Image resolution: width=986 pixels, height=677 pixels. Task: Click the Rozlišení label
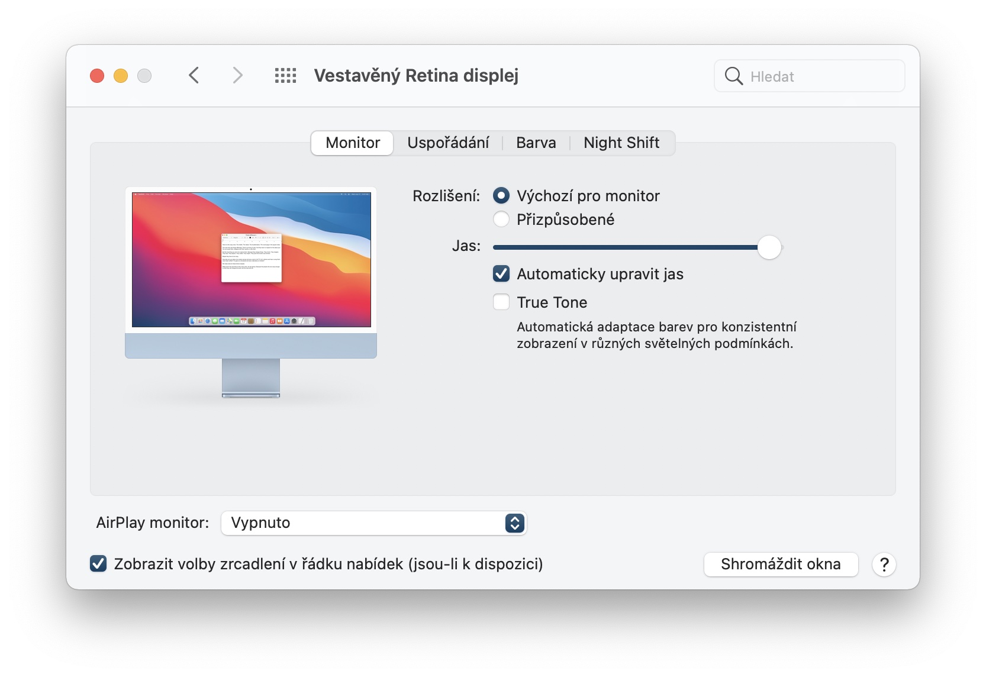coord(446,196)
